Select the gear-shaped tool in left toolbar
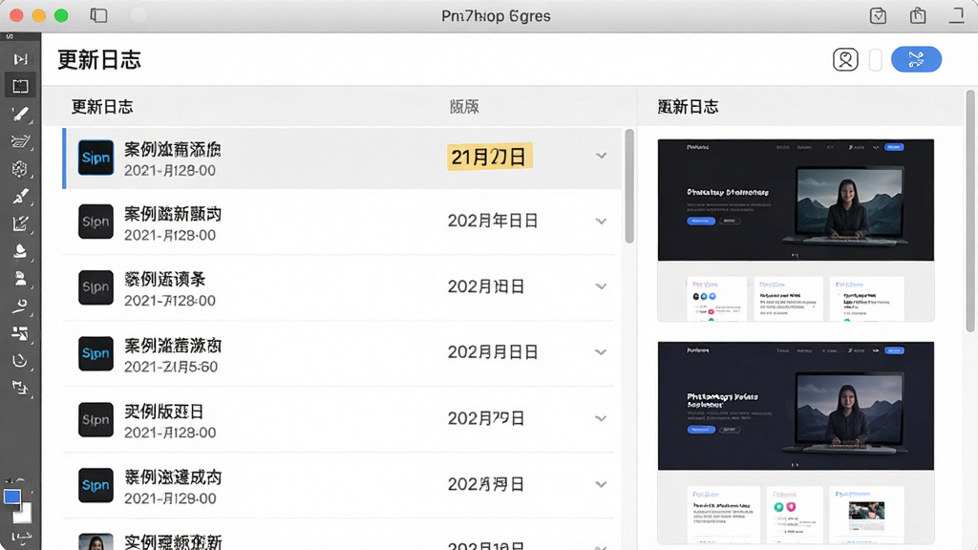 (x=21, y=168)
